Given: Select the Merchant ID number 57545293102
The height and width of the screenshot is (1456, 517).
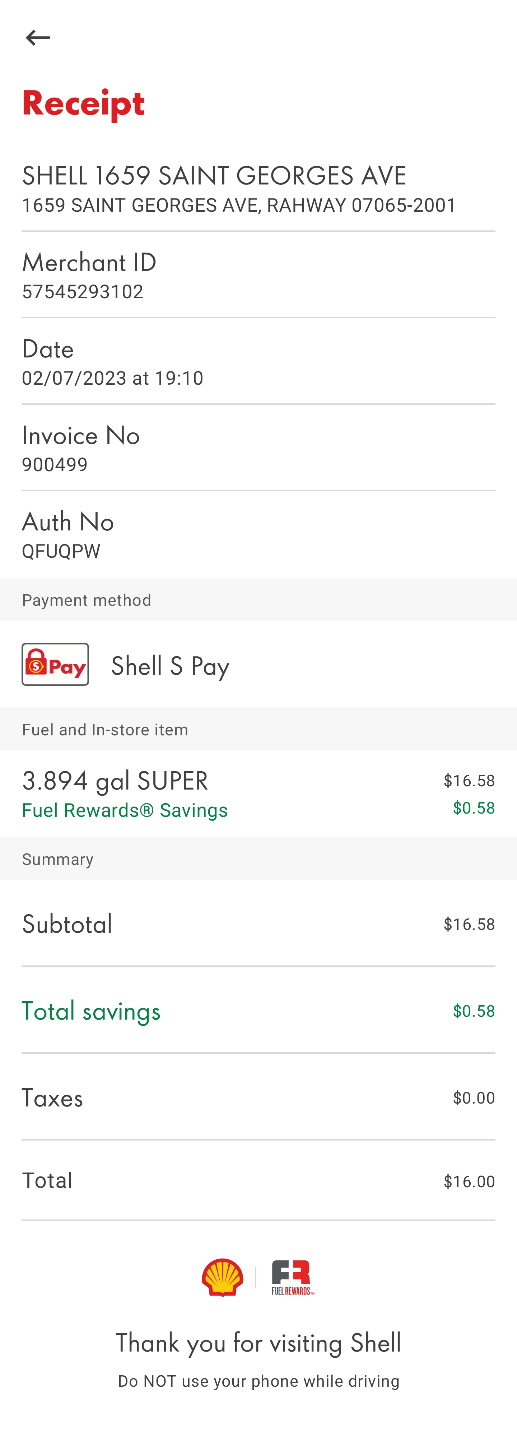Looking at the screenshot, I should pyautogui.click(x=83, y=292).
